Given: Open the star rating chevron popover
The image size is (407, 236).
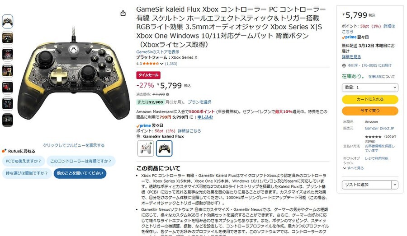Looking at the screenshot, I should click(x=161, y=64).
